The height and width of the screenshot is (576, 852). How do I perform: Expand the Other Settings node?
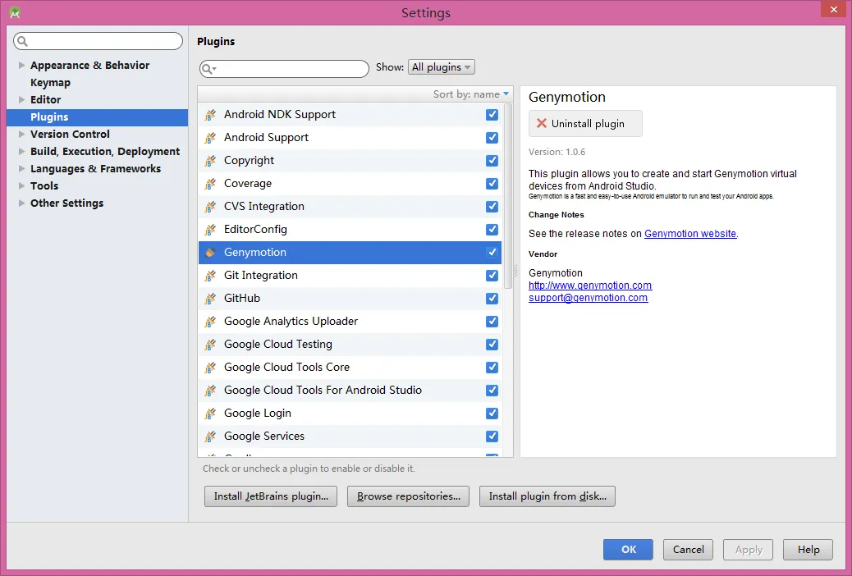pos(21,203)
